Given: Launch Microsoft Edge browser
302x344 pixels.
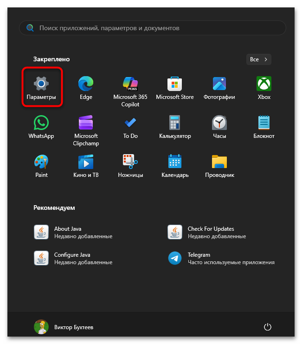Looking at the screenshot, I should tap(86, 88).
